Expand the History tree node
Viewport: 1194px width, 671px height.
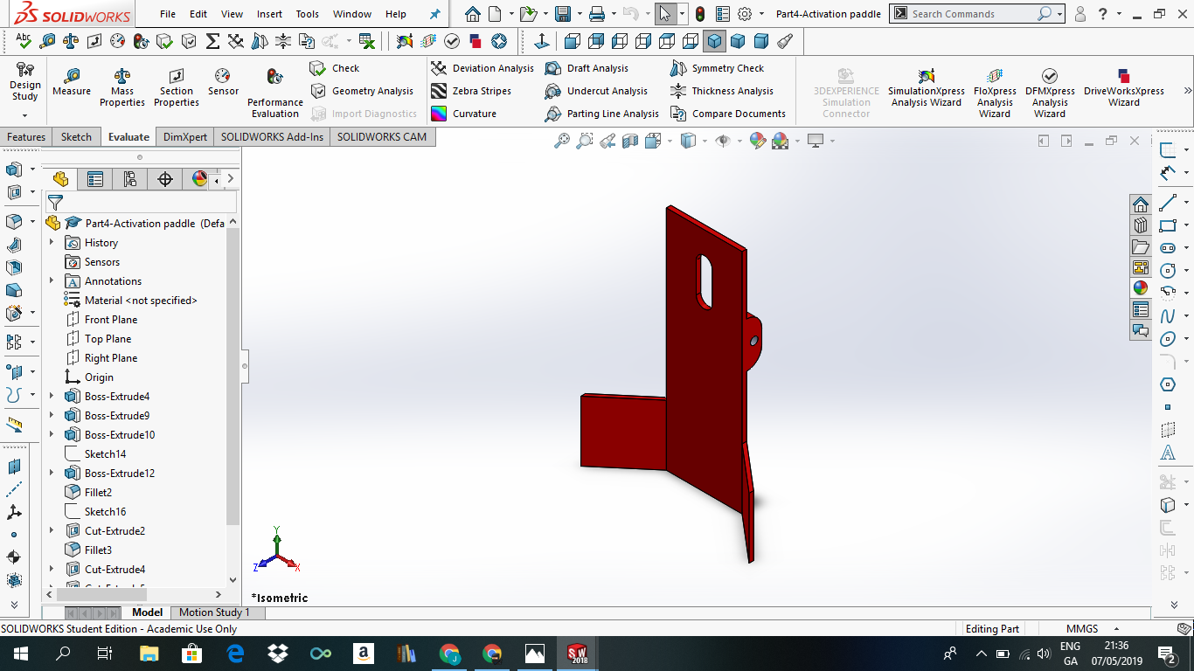click(x=52, y=242)
